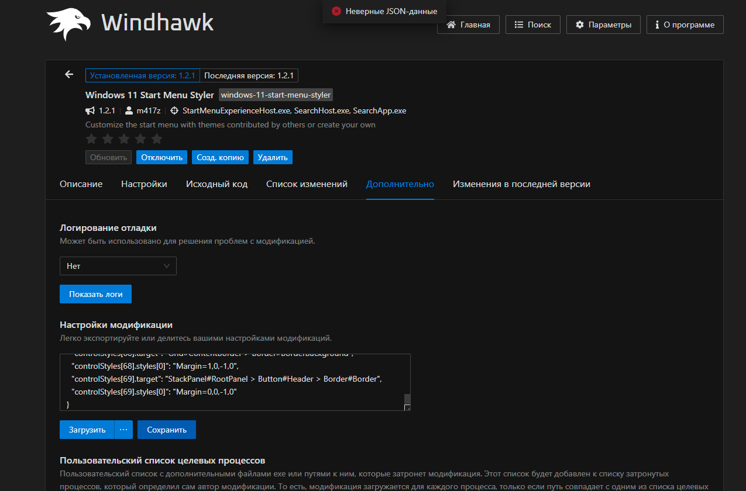
Task: Open the ellipsis menu next to Загрузить
Action: (123, 430)
